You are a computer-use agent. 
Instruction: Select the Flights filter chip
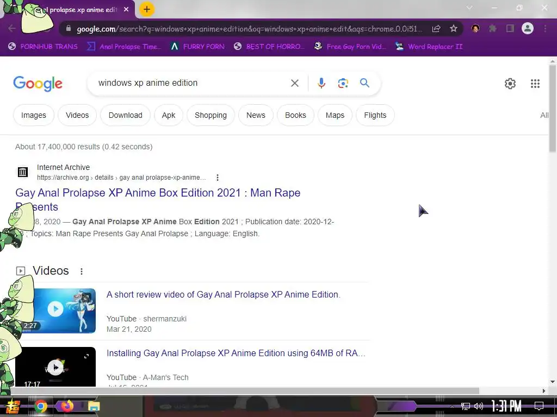(375, 115)
